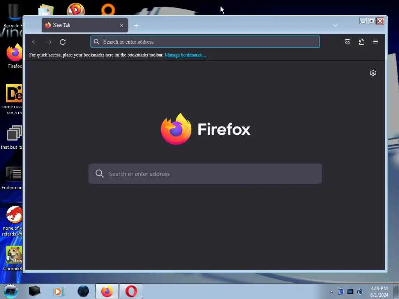Viewport: 399px width, 299px height.
Task: Open the Extensions puzzle icon
Action: 362,42
